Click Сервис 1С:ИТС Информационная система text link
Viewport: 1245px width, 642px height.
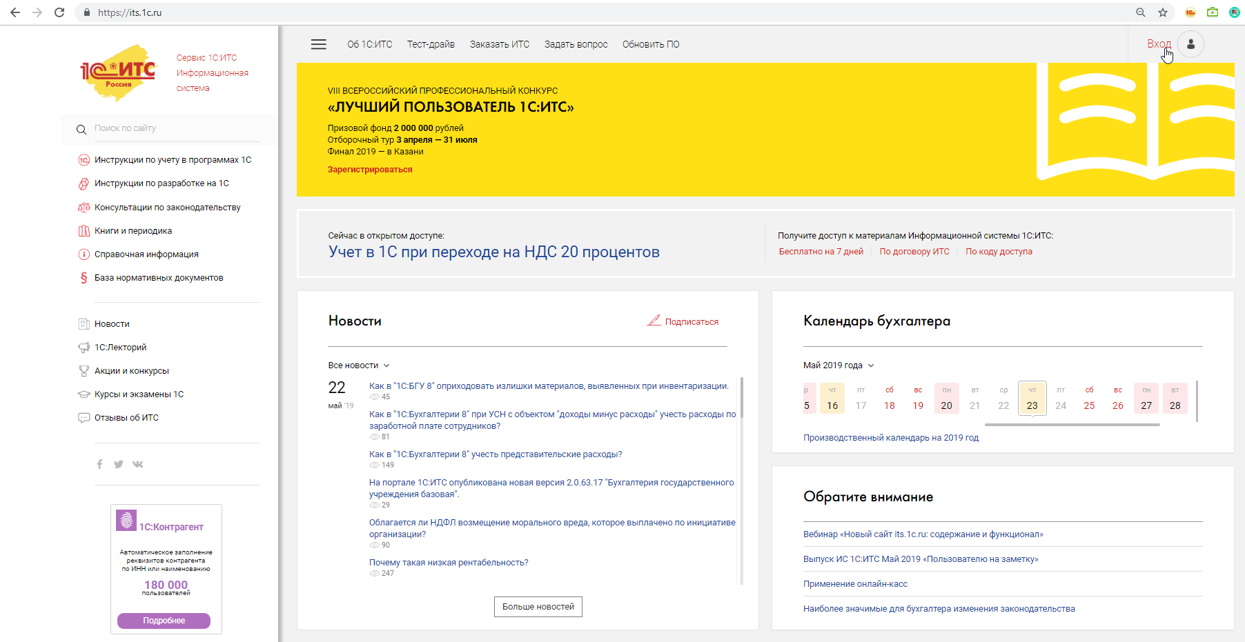(212, 73)
